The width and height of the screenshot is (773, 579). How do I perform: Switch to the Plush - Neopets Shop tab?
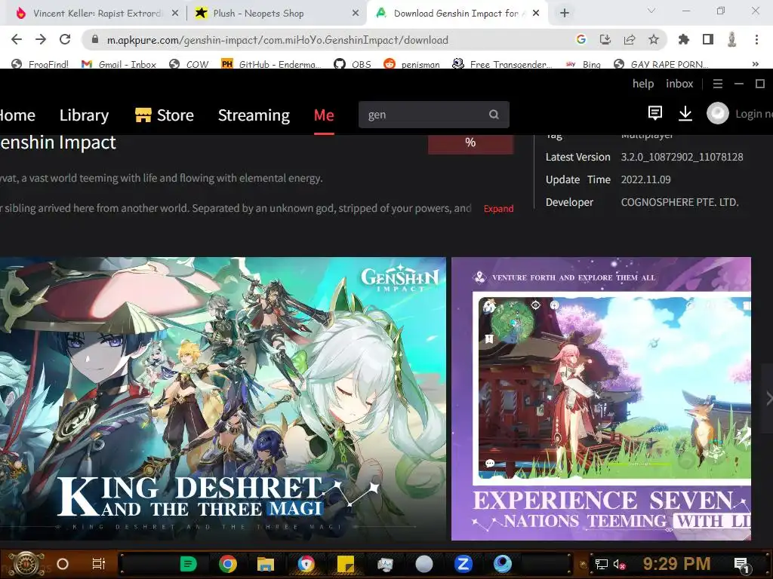click(x=258, y=14)
